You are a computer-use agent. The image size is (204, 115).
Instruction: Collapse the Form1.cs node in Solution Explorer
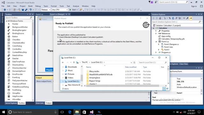click(156, 42)
